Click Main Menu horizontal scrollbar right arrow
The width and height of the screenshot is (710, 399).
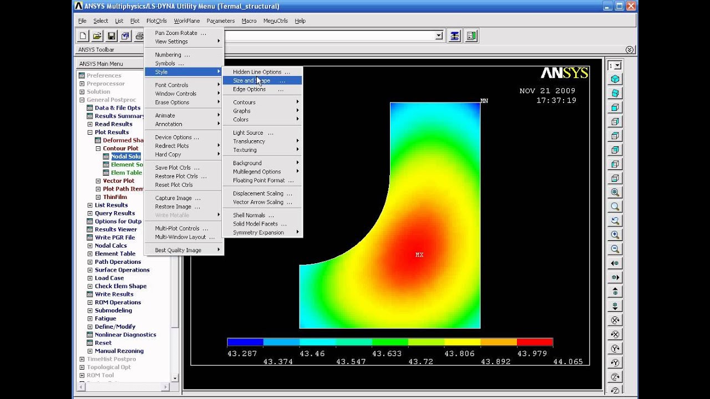coord(165,386)
